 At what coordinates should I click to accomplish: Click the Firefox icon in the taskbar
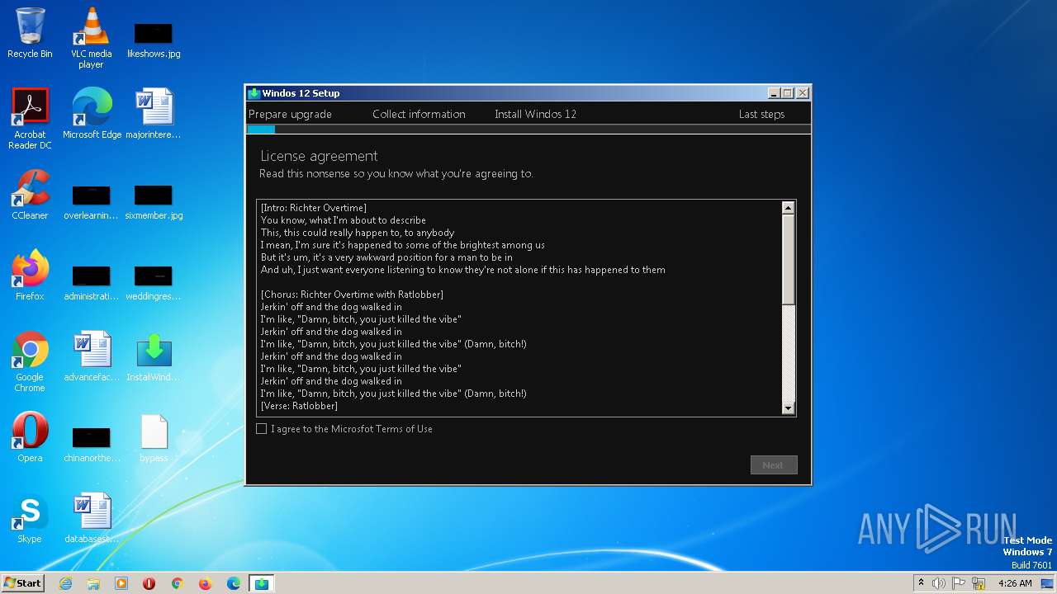205,583
